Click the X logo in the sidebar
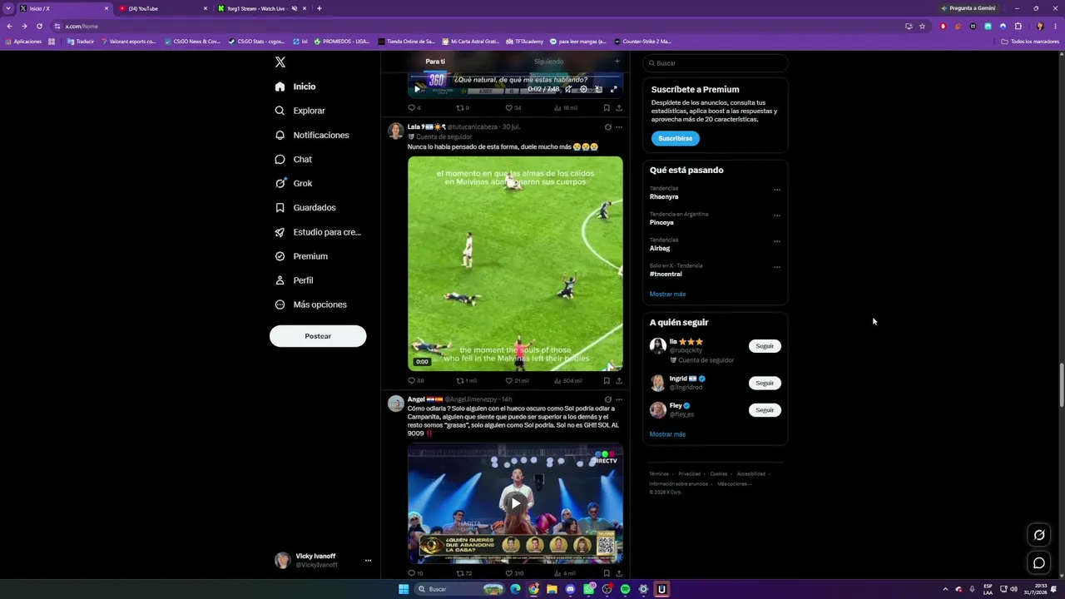 pos(280,62)
